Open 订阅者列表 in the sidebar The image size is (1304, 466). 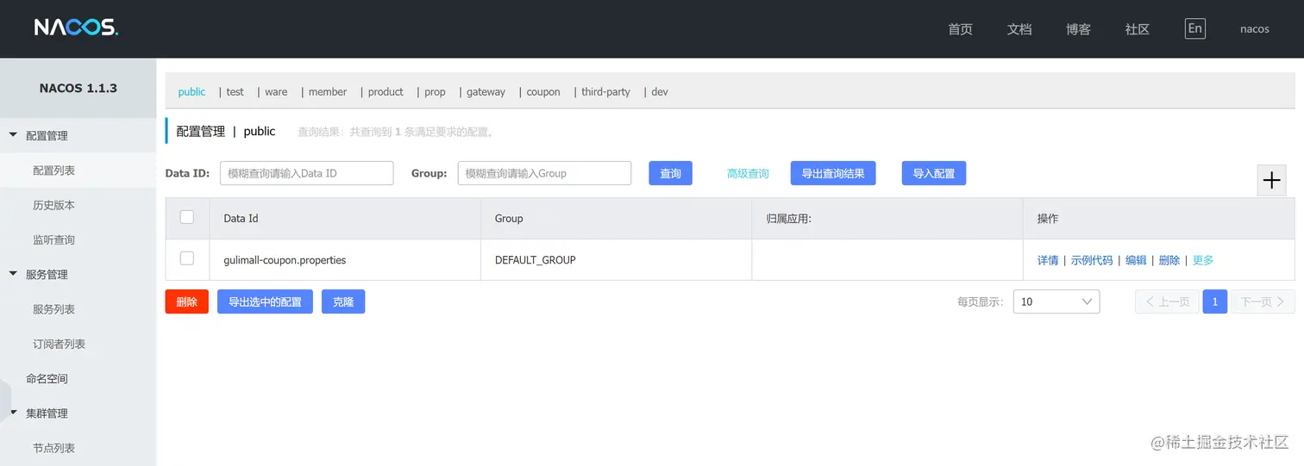78,344
